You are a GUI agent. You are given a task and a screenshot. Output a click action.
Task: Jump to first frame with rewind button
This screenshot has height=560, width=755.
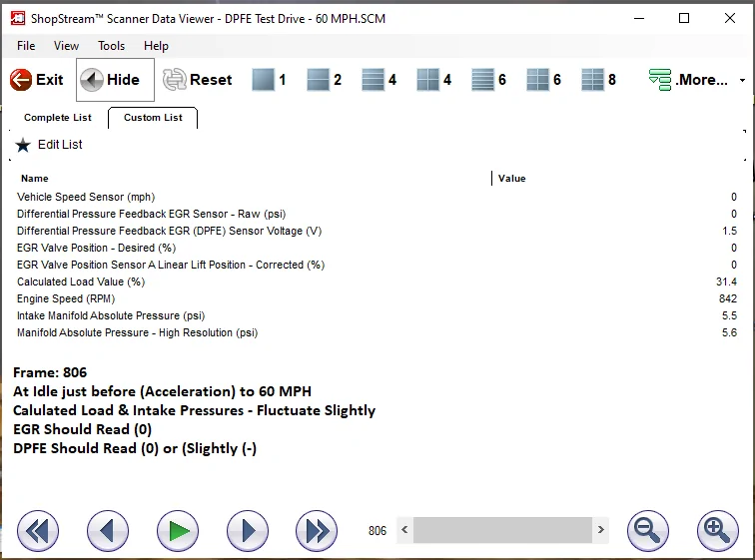pos(38,531)
